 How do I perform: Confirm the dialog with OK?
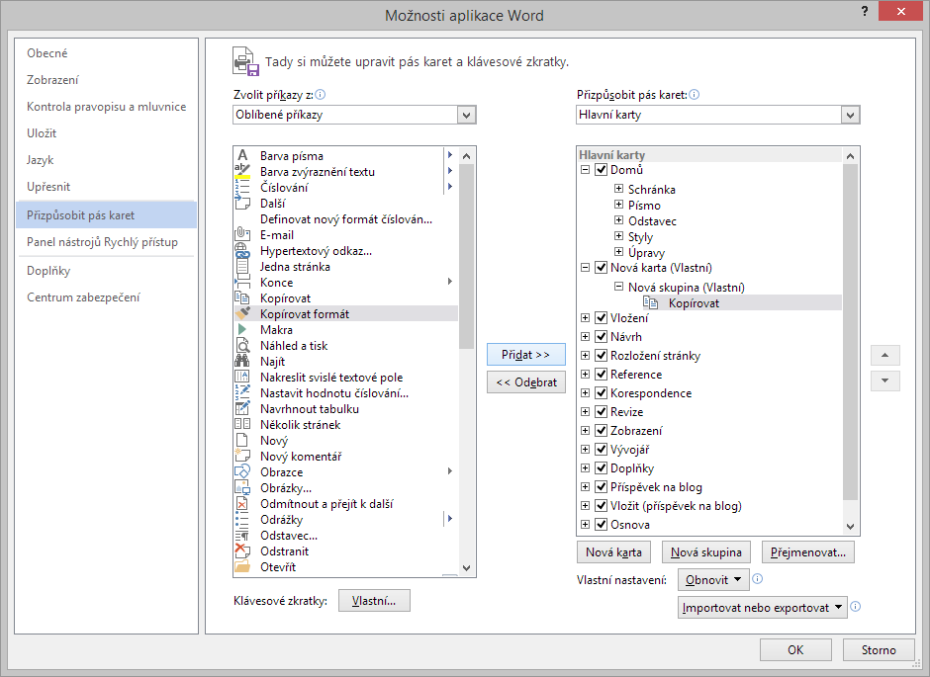pos(795,649)
